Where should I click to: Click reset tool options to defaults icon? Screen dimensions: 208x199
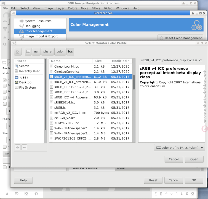click(36, 194)
